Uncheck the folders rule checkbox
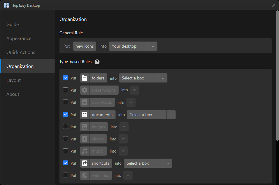The height and width of the screenshot is (185, 279). 66,78
